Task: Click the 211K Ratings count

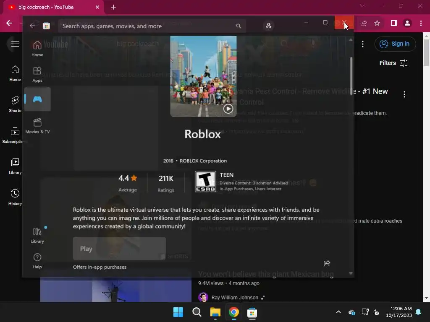Action: (166, 184)
